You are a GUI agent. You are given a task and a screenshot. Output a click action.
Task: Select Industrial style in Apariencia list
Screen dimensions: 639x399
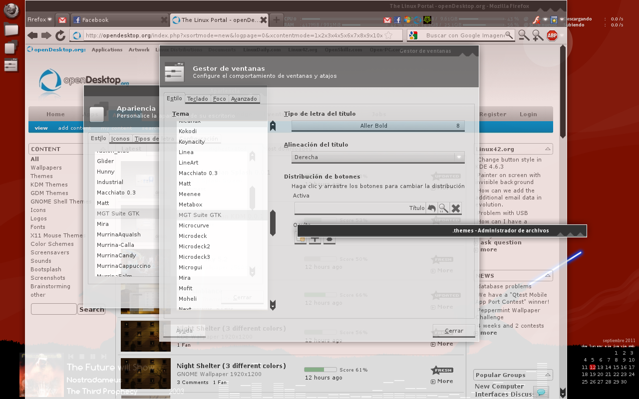(x=110, y=182)
